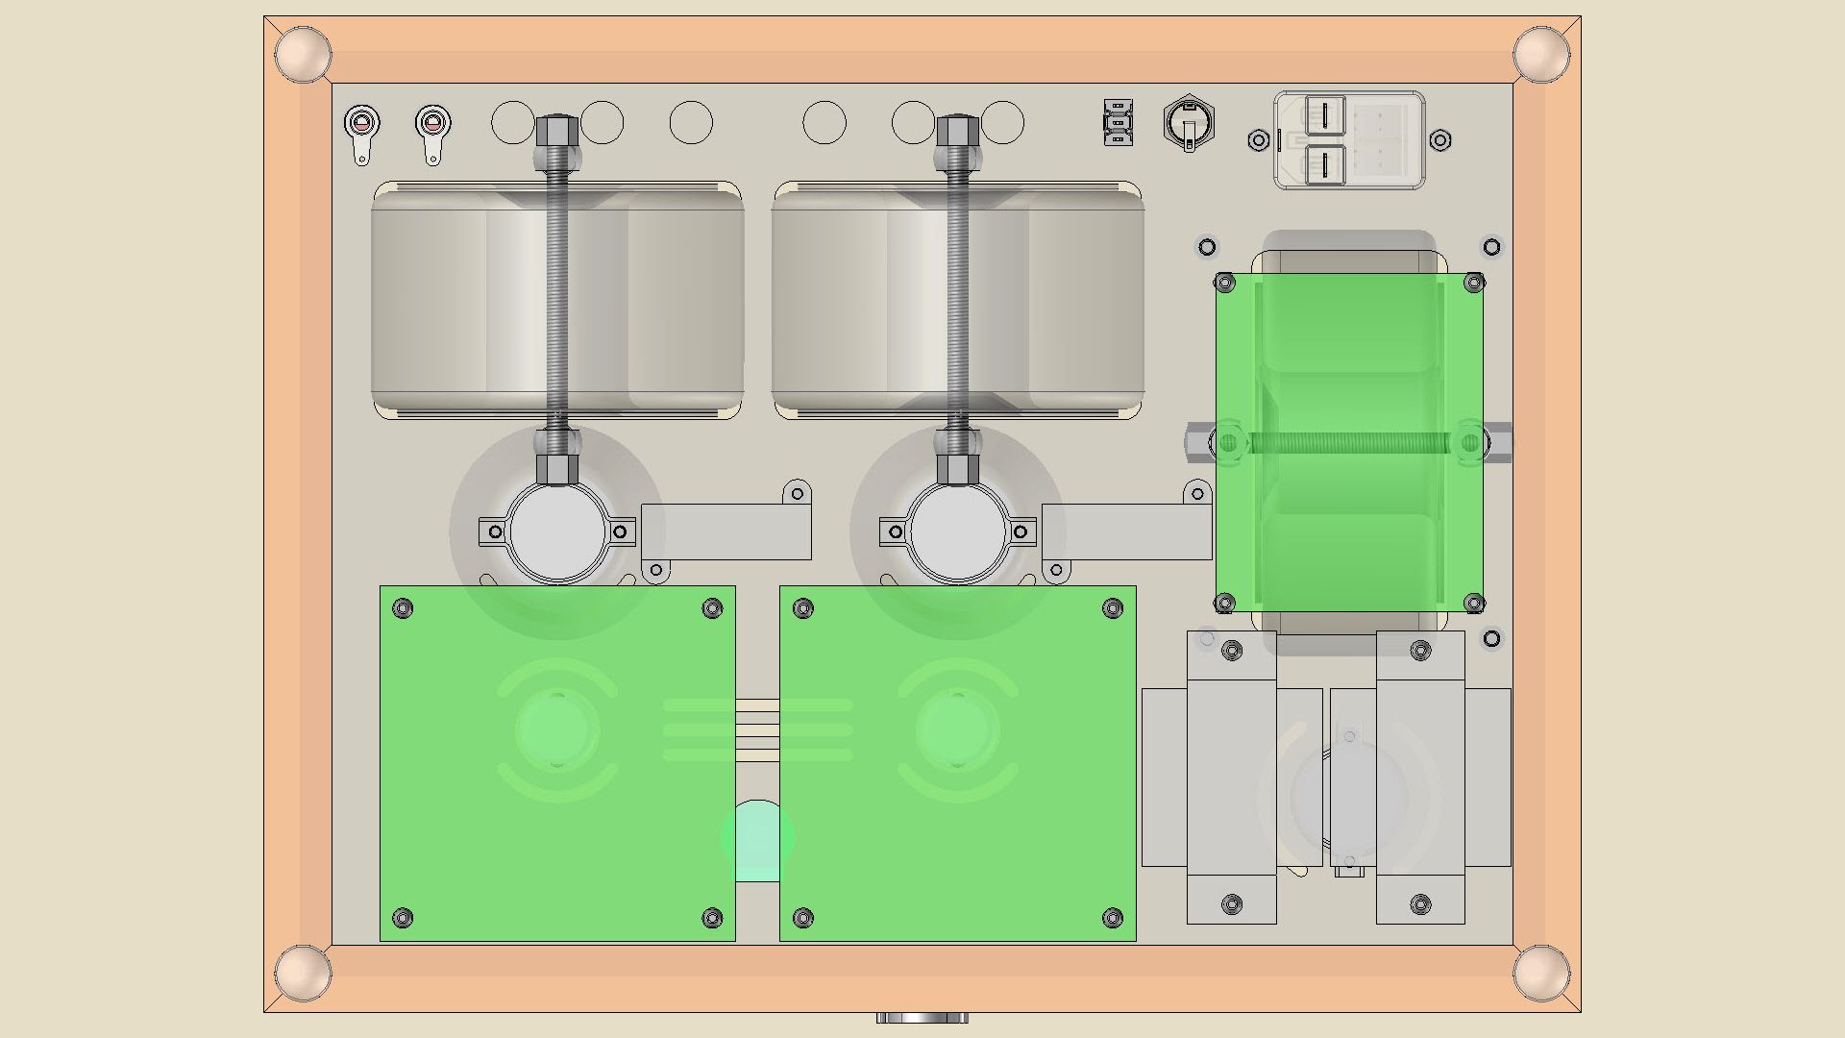Click the knob protruding from the bottom chassis edge
Viewport: 1845px width, 1038px height.
pos(922,1018)
